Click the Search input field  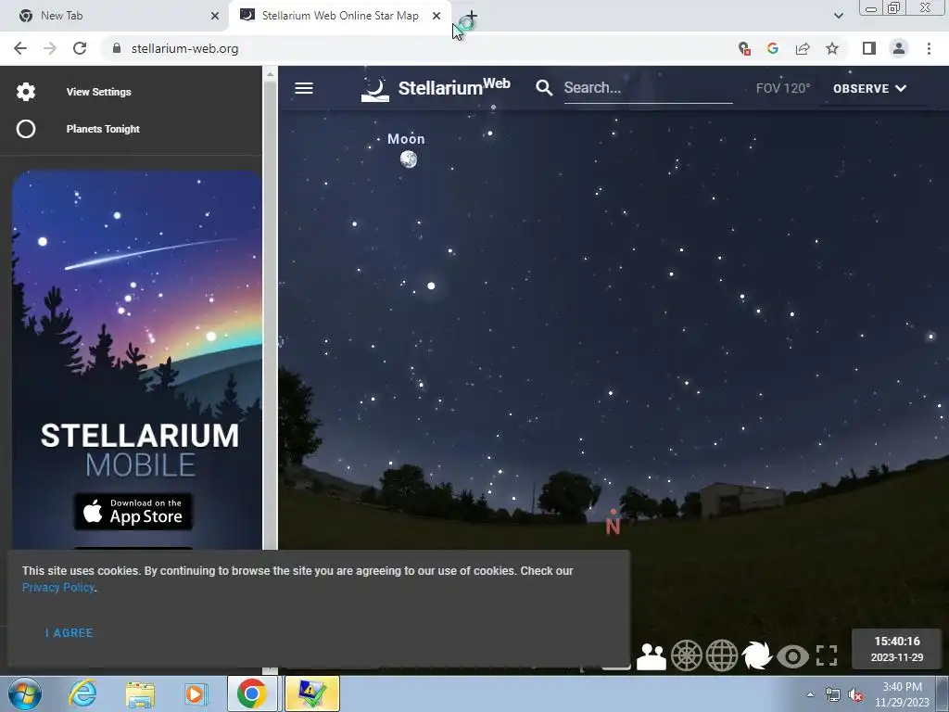click(x=648, y=88)
